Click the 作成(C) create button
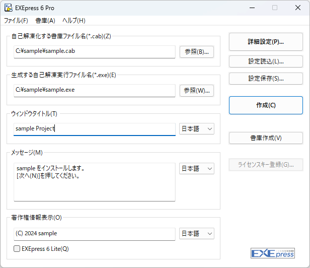Image resolution: width=310 pixels, height=268 pixels. [266, 105]
